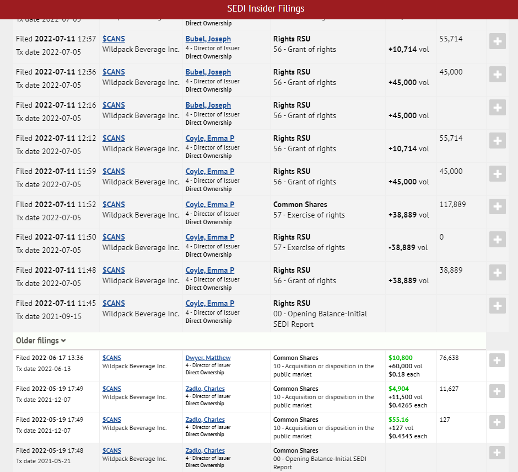Open Zadlo, Charles link in Opening Balance row
The height and width of the screenshot is (472, 518).
(x=205, y=450)
